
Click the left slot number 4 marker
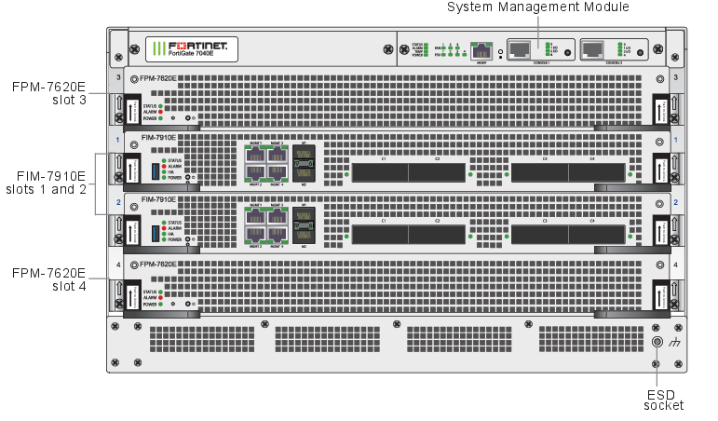(x=118, y=265)
